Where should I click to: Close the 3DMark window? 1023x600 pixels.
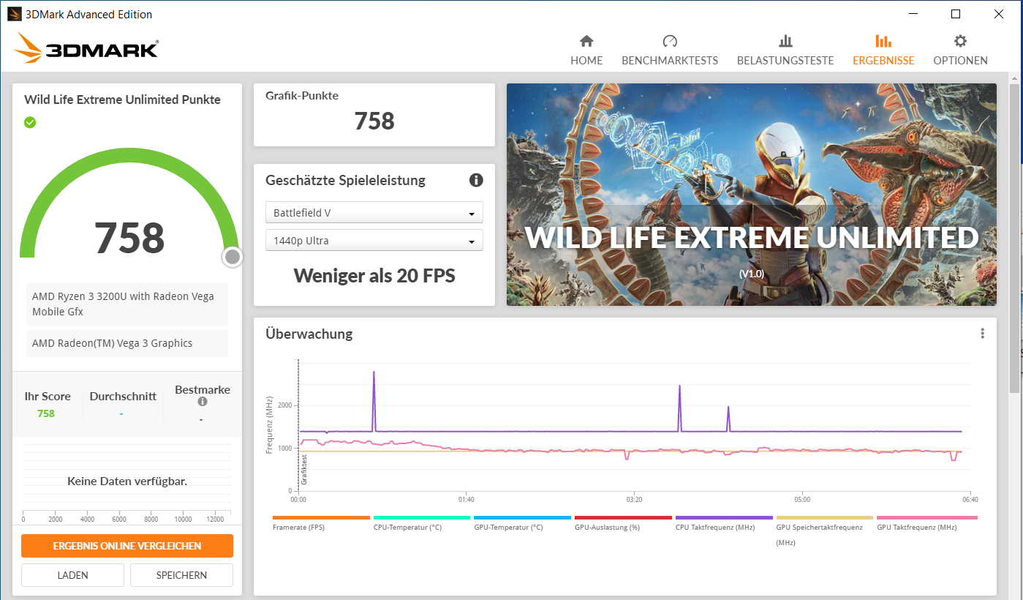999,14
